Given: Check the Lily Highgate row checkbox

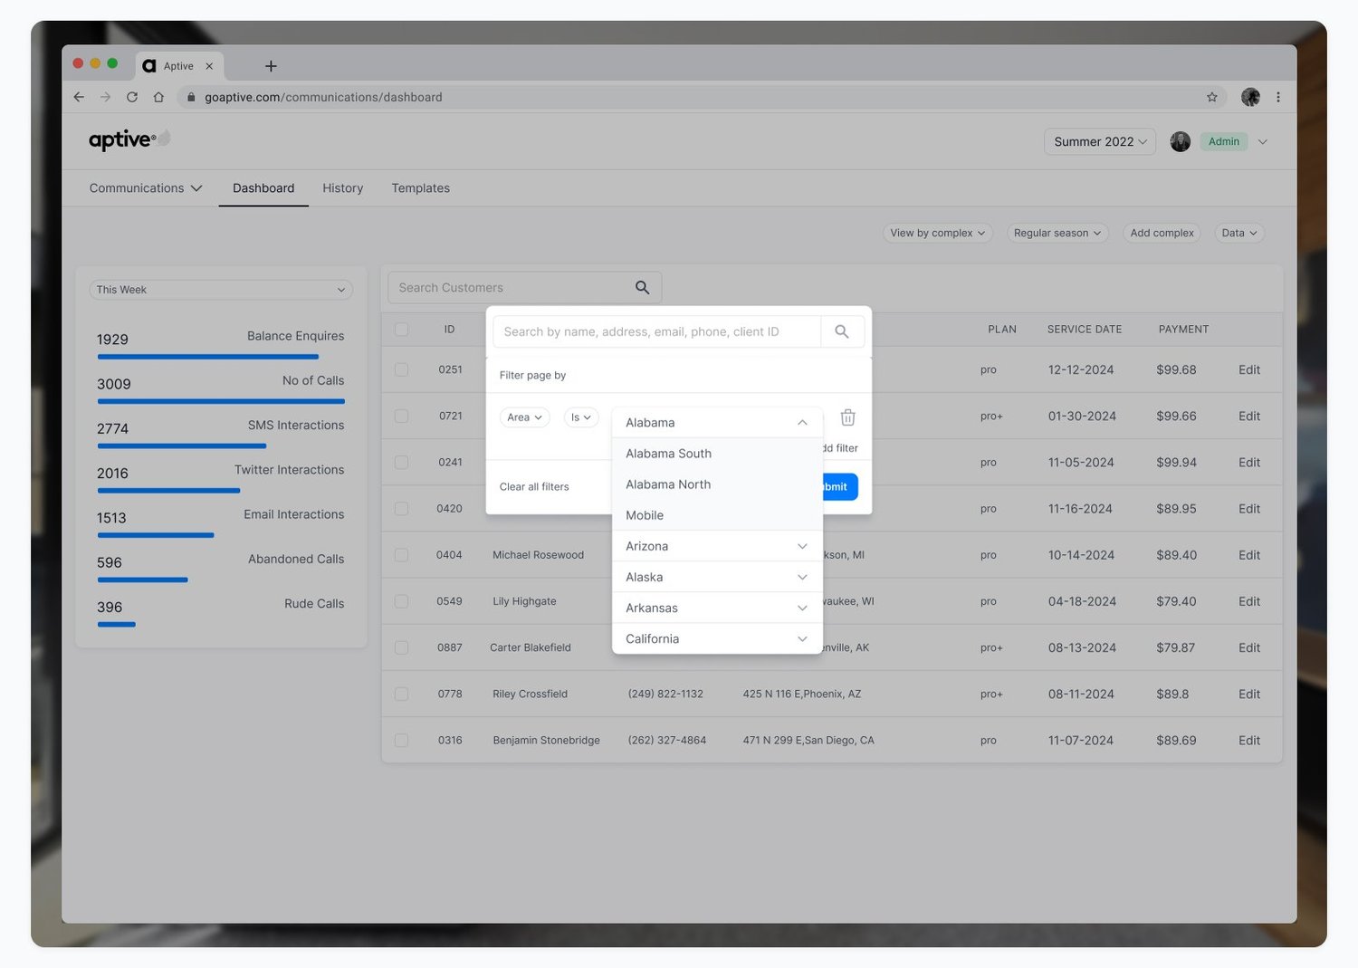Looking at the screenshot, I should 402,601.
